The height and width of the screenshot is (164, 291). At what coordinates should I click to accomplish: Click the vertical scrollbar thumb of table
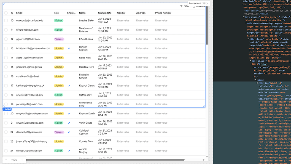point(207,25)
